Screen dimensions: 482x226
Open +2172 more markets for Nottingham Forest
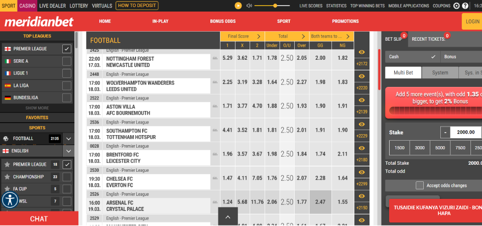tap(362, 64)
